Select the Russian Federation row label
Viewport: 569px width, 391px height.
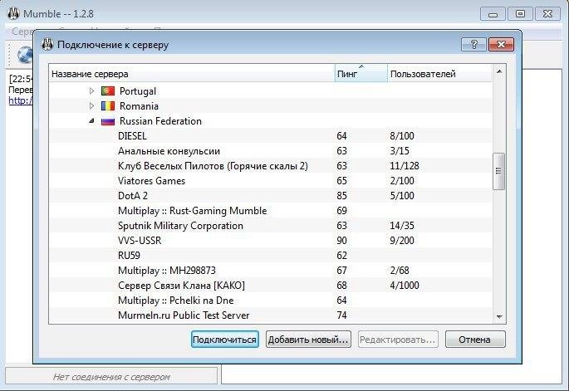160,120
